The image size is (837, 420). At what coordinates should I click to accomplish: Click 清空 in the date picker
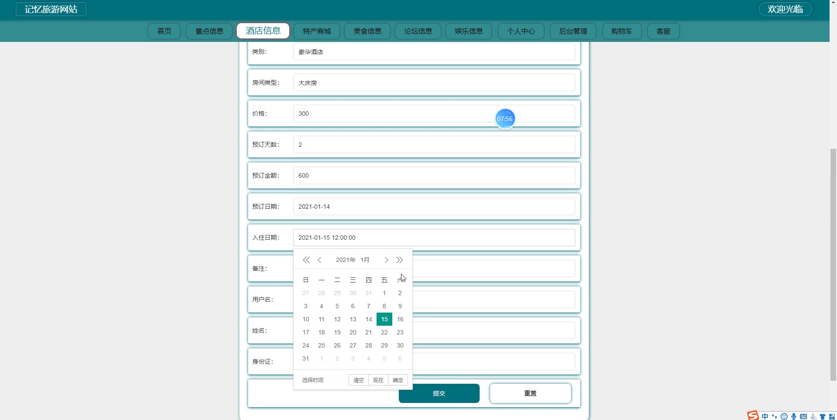(x=359, y=380)
